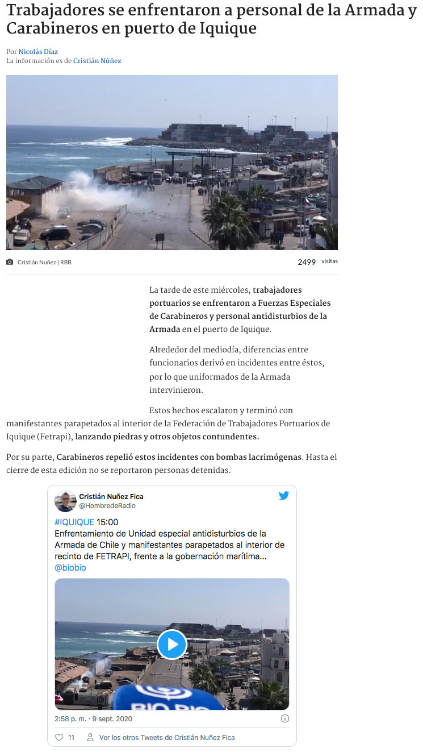The width and height of the screenshot is (423, 752).
Task: Click the tweet text body
Action: 170,545
